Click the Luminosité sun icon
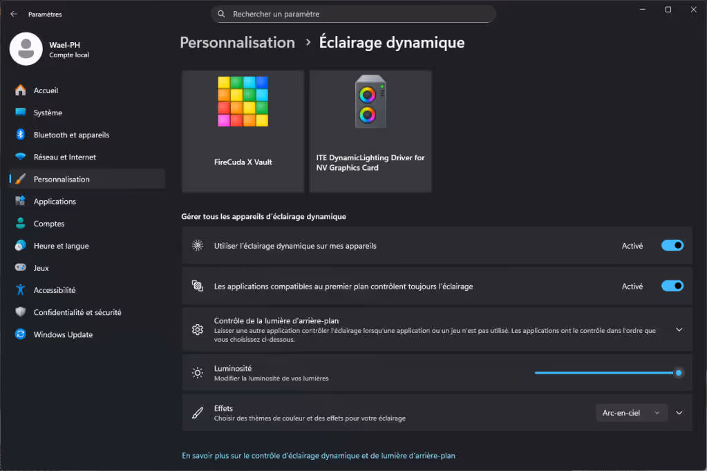This screenshot has height=471, width=707. (196, 372)
